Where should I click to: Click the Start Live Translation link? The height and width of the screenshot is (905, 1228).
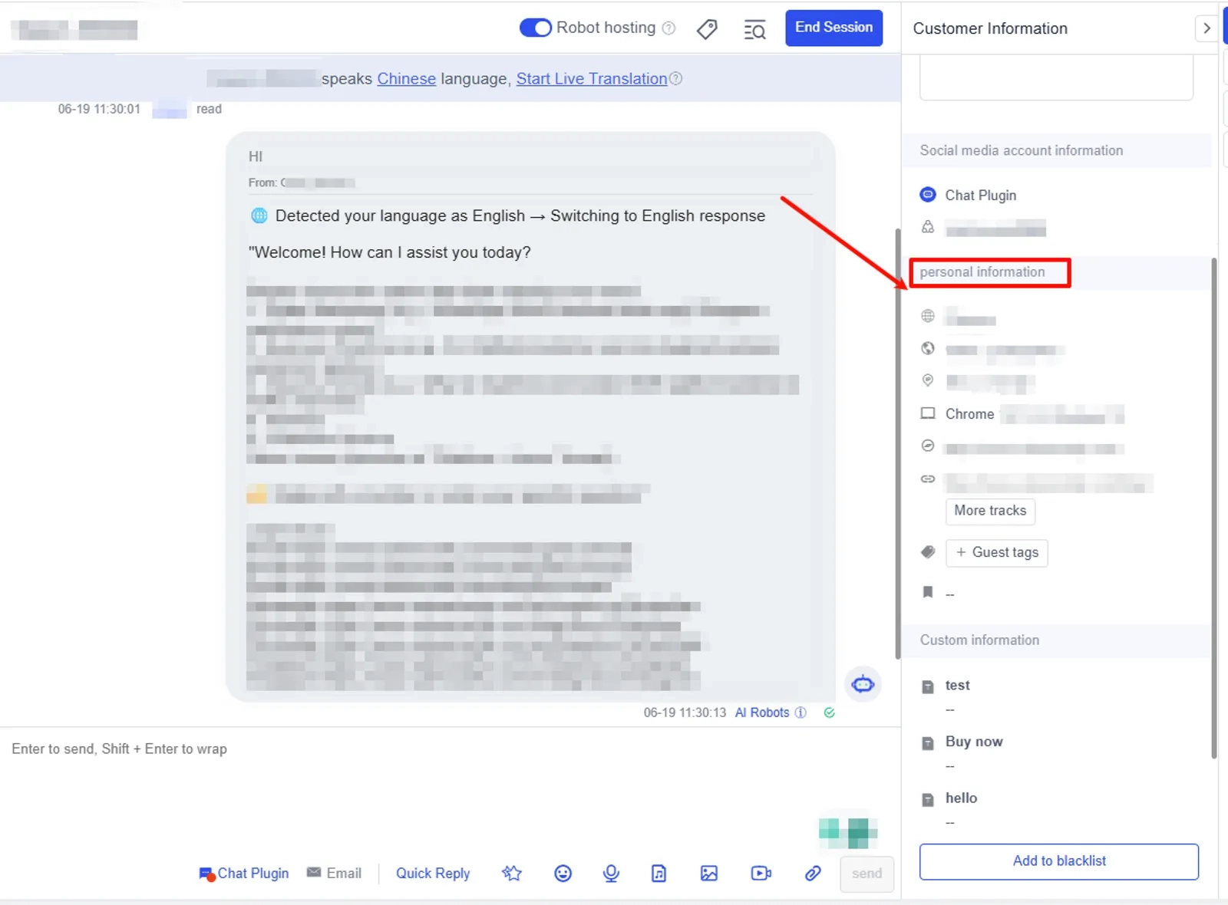[592, 78]
